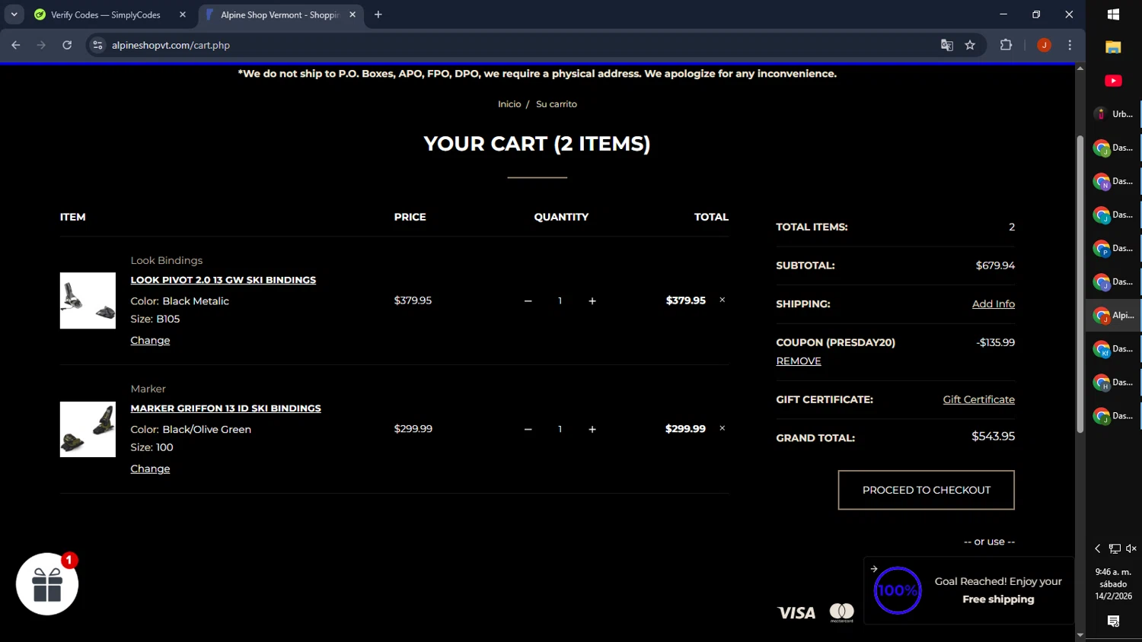1142x642 pixels.
Task: Translate this page icon
Action: coord(947,45)
